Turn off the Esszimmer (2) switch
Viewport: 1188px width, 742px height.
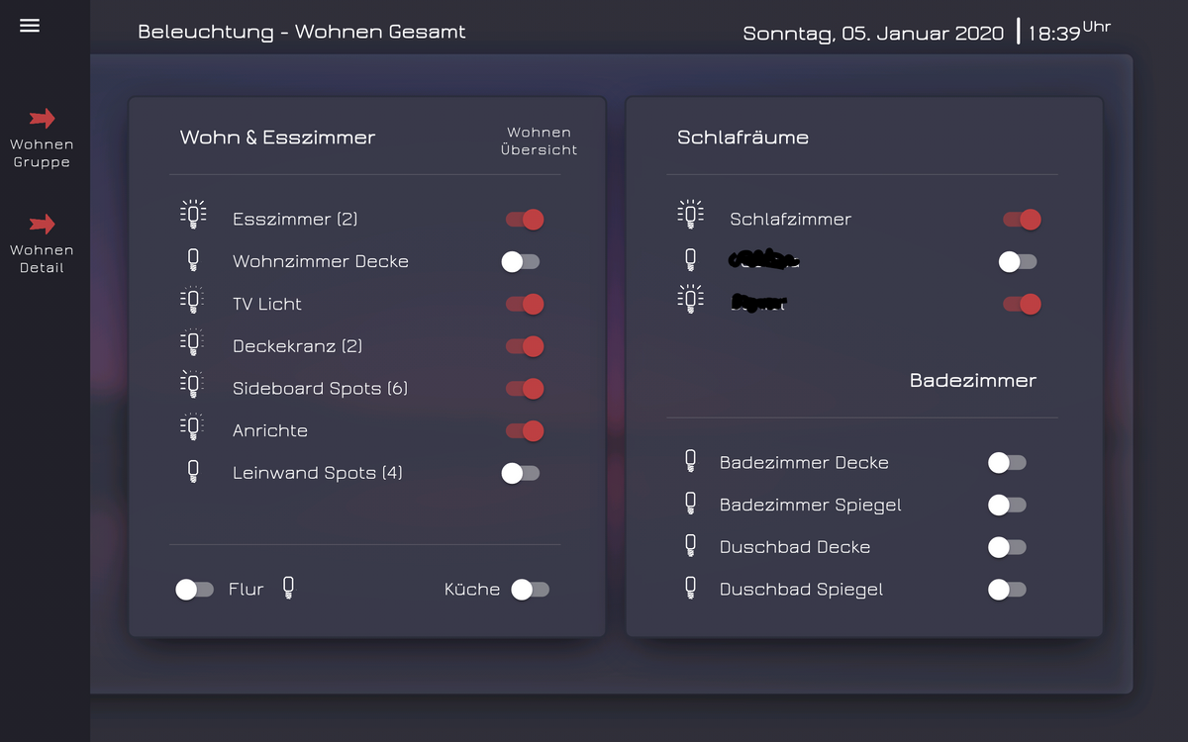click(525, 220)
